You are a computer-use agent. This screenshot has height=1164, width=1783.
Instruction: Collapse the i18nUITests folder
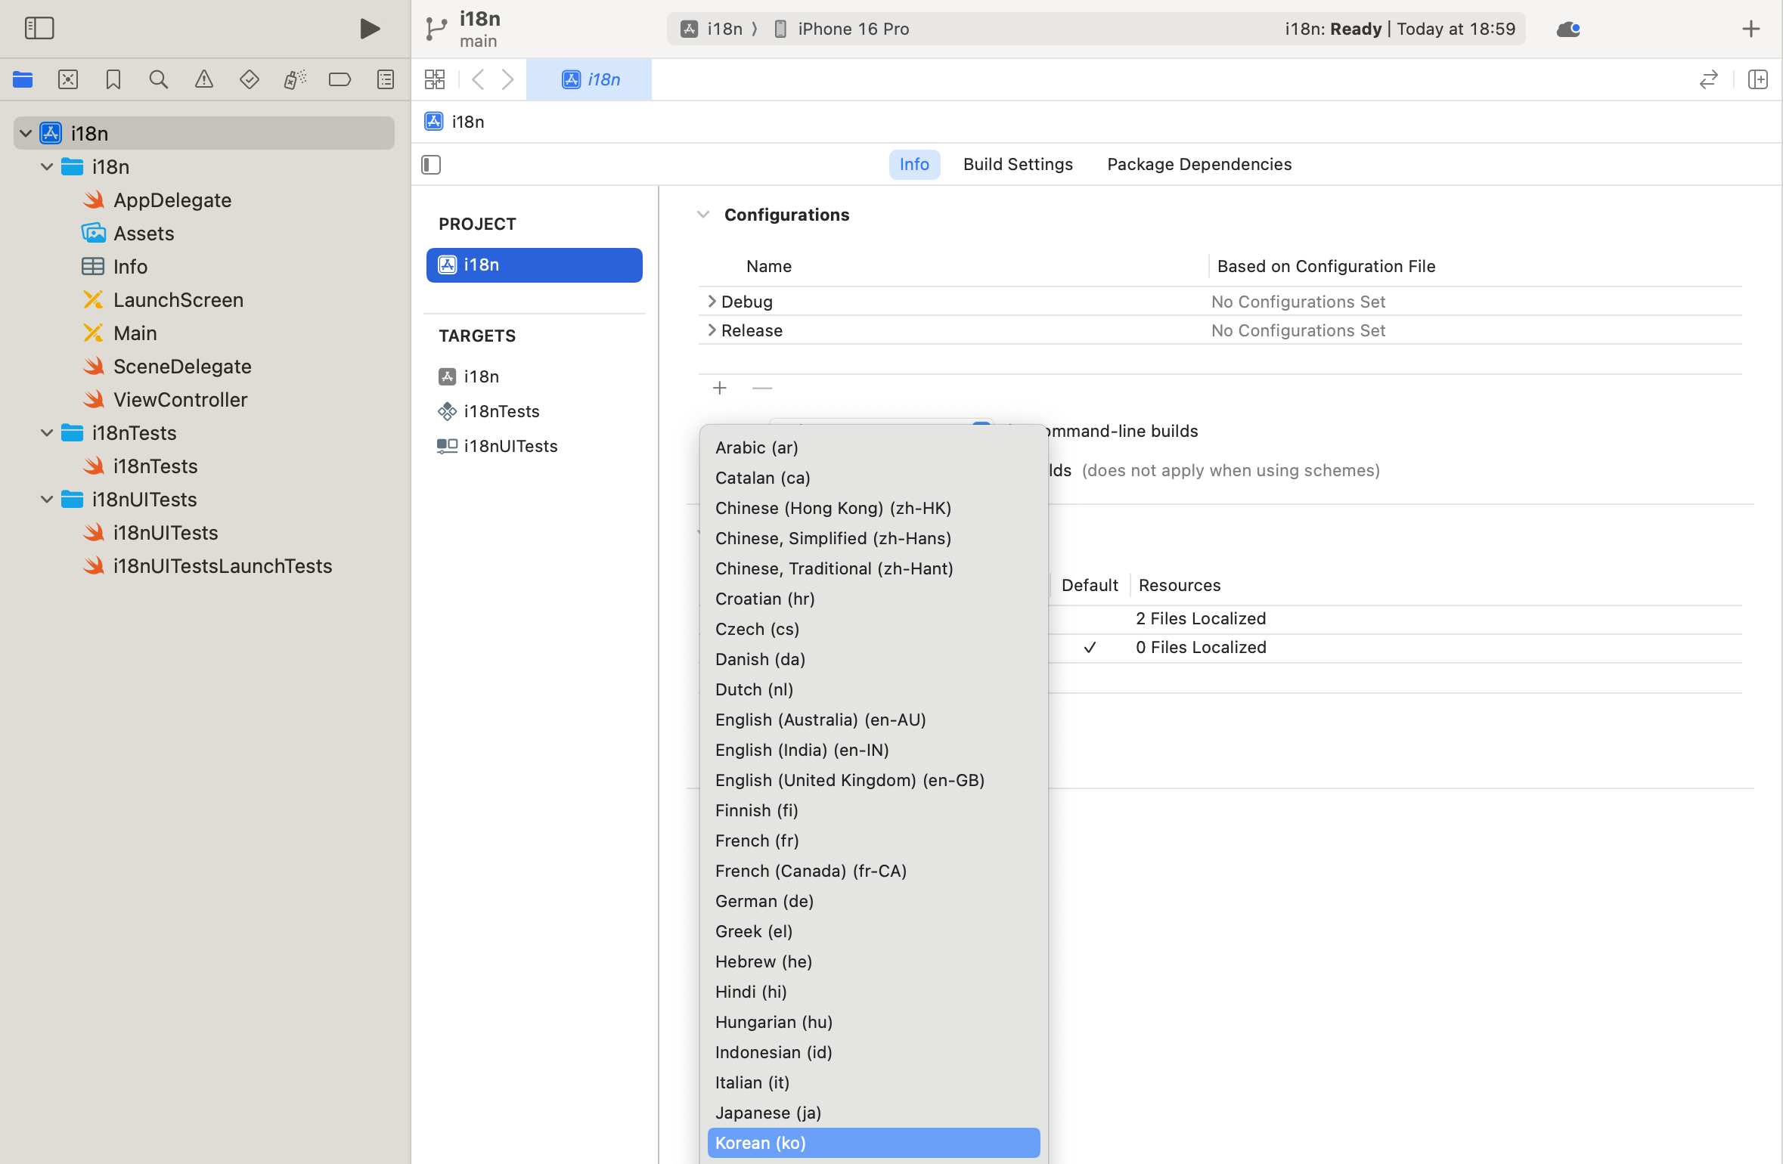[47, 500]
